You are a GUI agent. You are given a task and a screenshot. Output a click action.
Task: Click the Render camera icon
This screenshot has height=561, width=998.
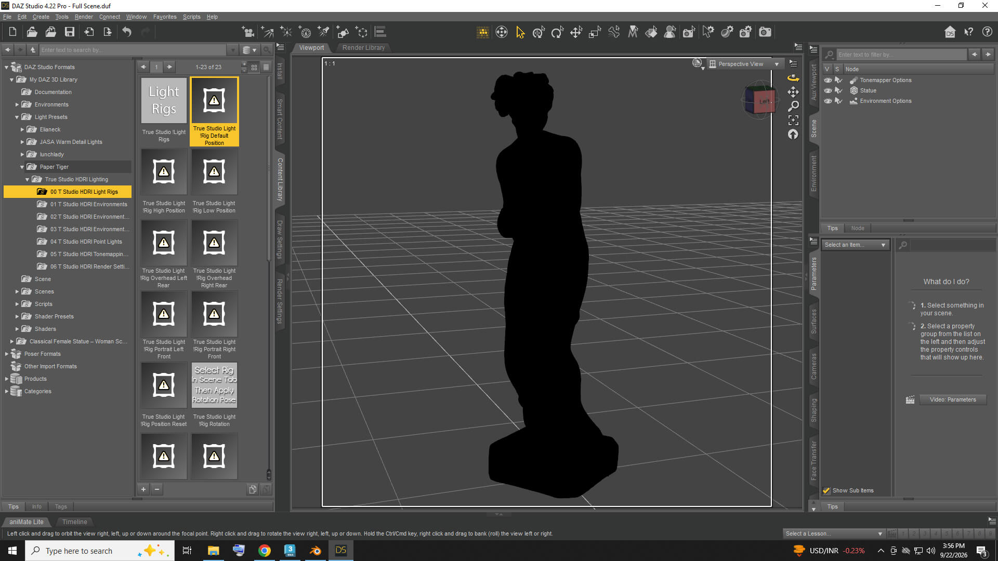pos(765,32)
